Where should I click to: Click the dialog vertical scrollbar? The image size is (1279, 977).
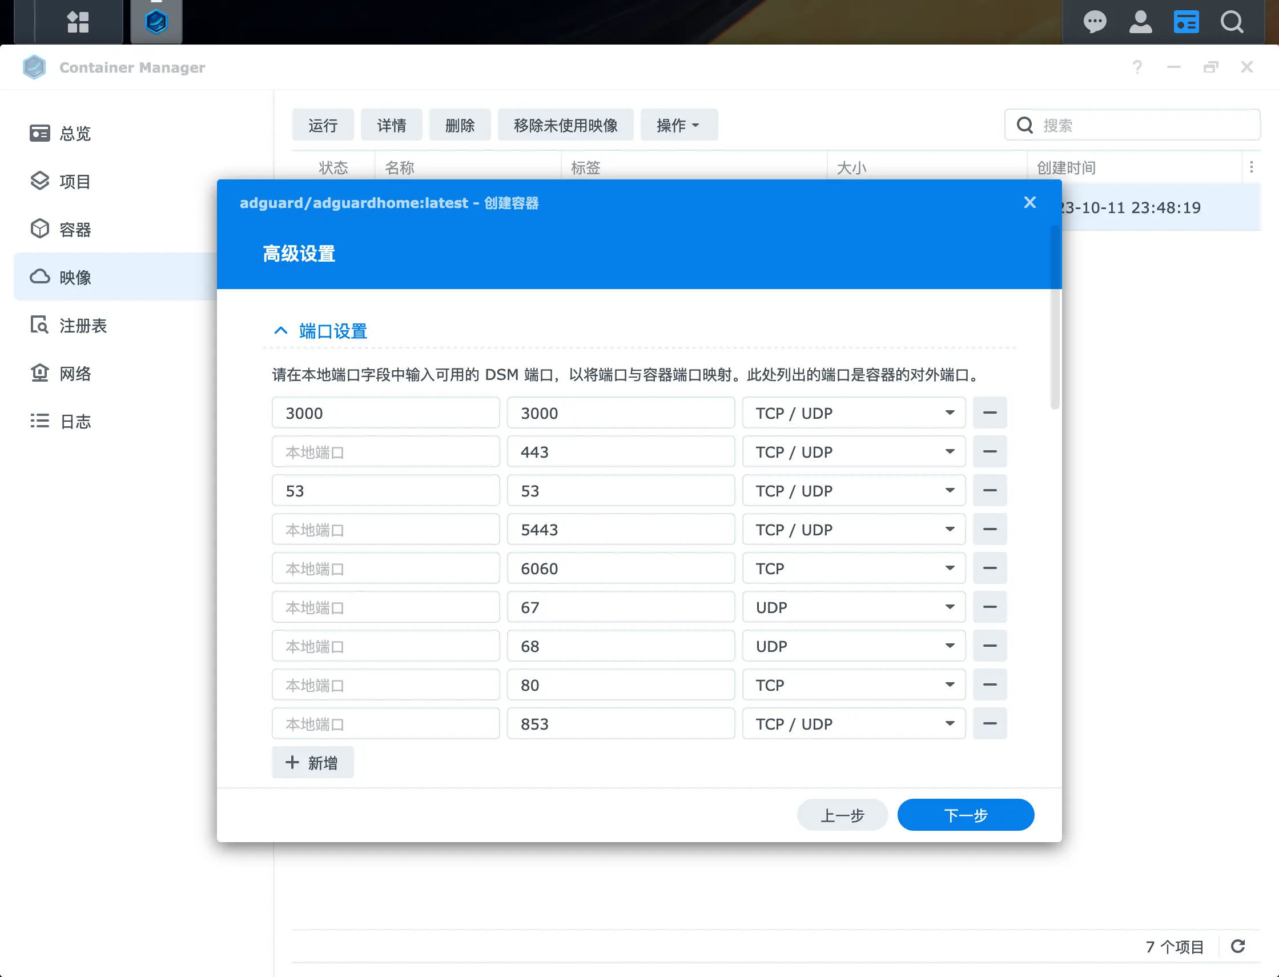pos(1055,318)
